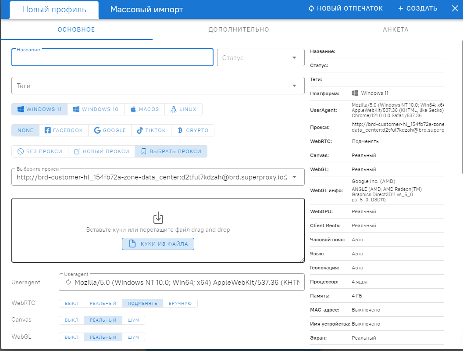Choose the macOS platform option
This screenshot has width=463, height=351.
click(x=144, y=109)
